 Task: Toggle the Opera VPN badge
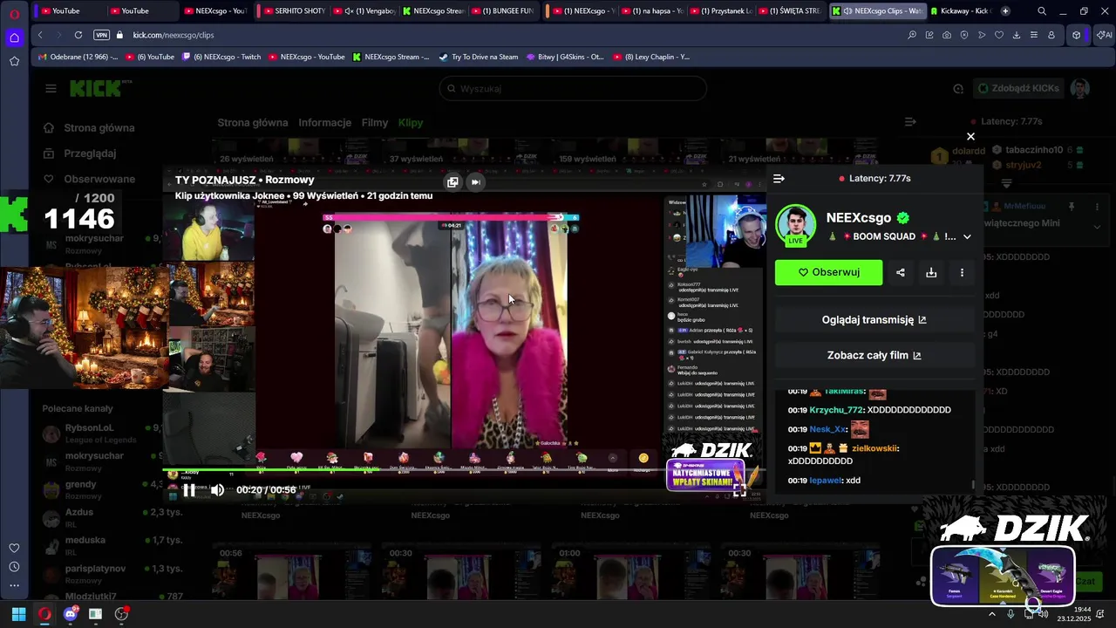pyautogui.click(x=101, y=35)
